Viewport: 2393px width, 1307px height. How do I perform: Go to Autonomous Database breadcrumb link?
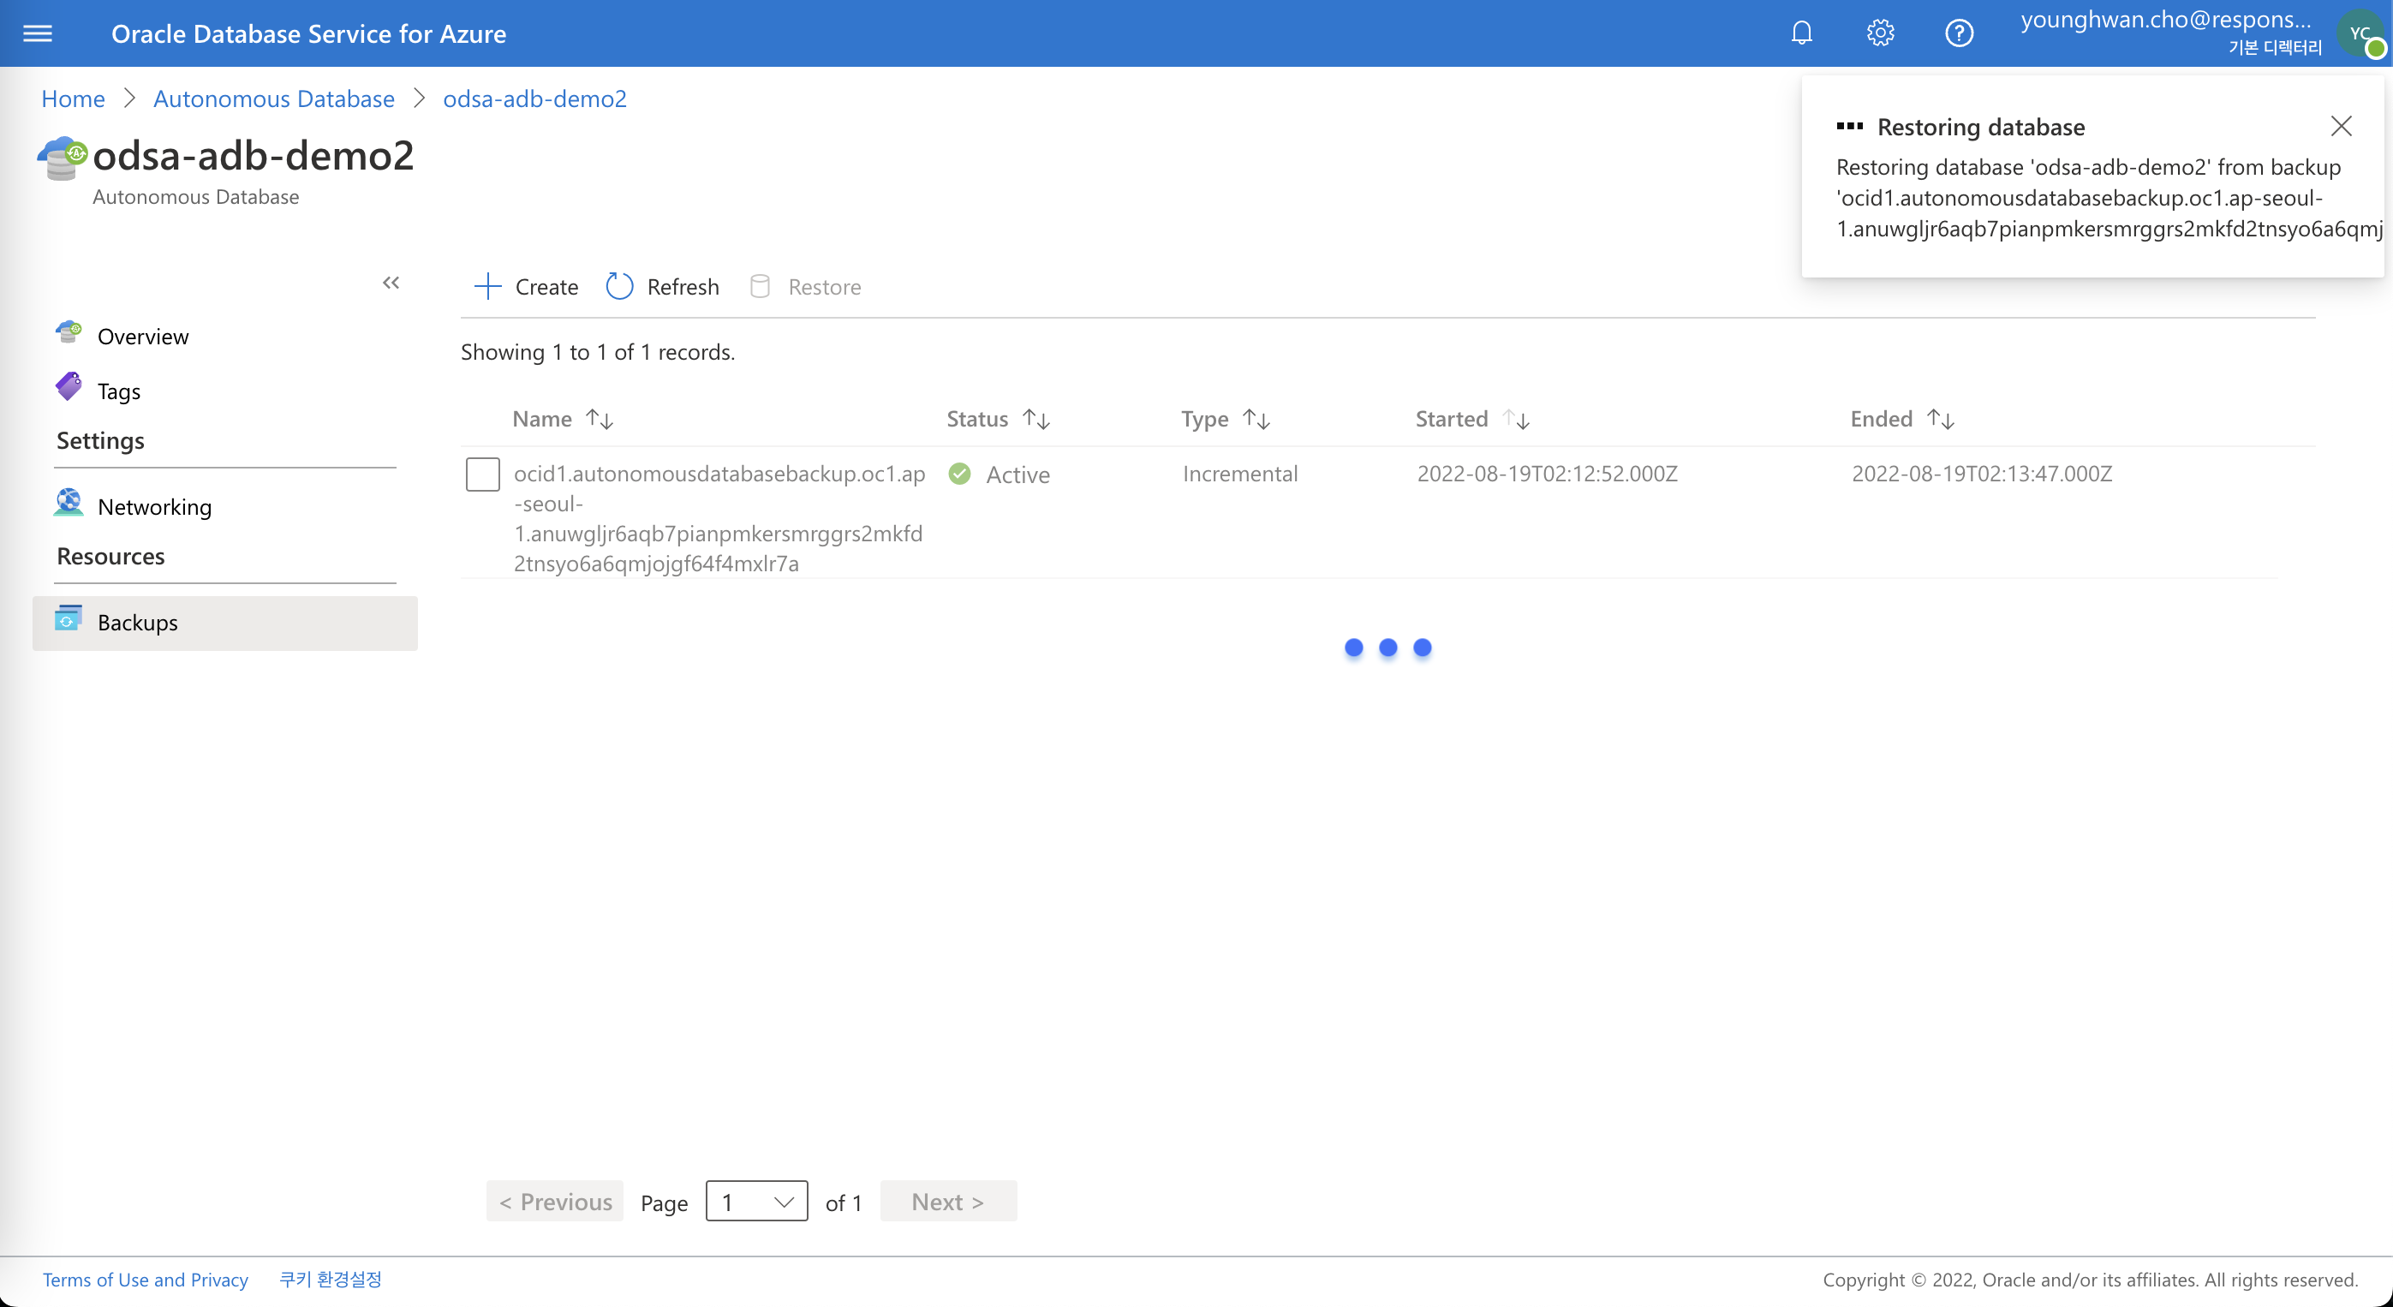pyautogui.click(x=274, y=98)
